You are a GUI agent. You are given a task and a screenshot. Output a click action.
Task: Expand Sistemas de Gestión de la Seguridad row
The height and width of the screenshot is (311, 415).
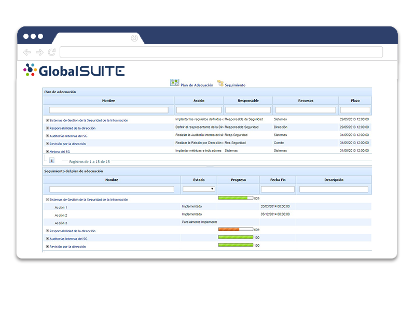(x=48, y=119)
